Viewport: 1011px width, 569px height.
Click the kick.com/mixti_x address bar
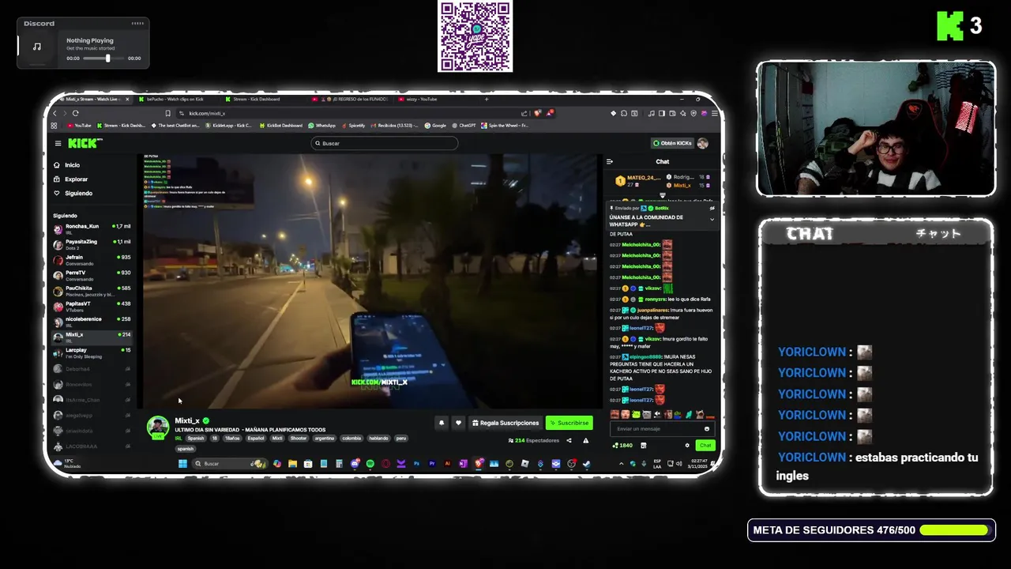click(348, 113)
